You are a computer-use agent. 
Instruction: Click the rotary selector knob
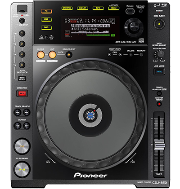pyautogui.click(x=134, y=27)
